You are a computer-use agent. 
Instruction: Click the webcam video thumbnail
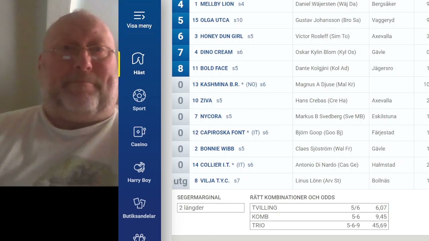coord(59,93)
